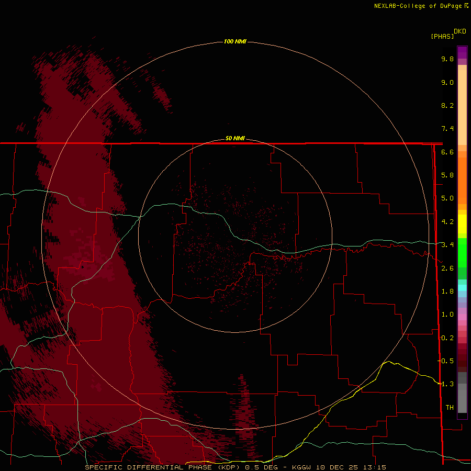Click the cyan segment of color bar
471x471 pixels.
point(462,287)
